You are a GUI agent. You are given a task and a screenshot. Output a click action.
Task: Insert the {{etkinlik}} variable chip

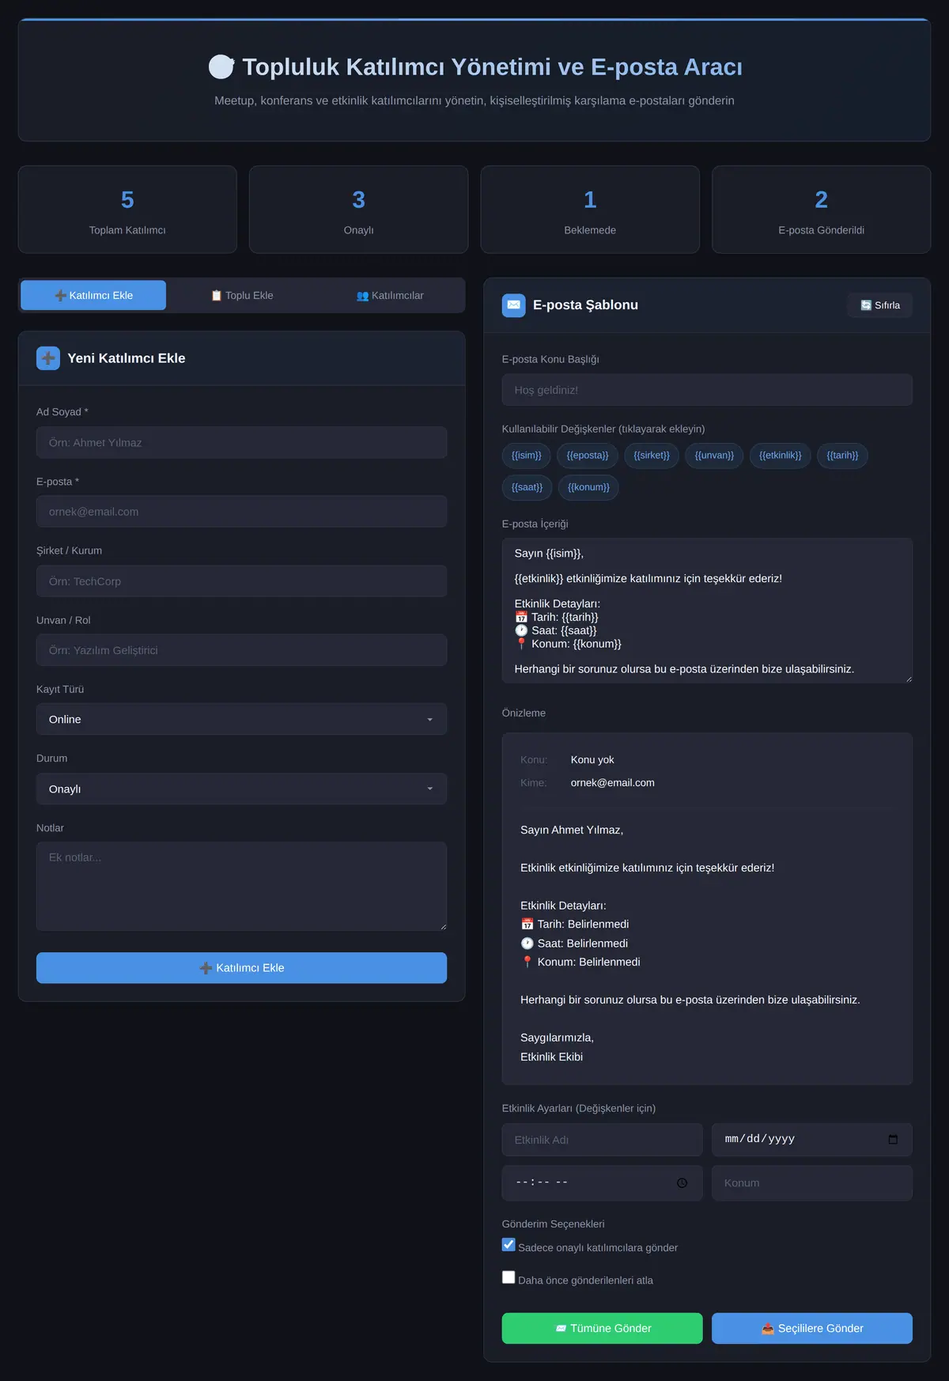[x=780, y=456]
